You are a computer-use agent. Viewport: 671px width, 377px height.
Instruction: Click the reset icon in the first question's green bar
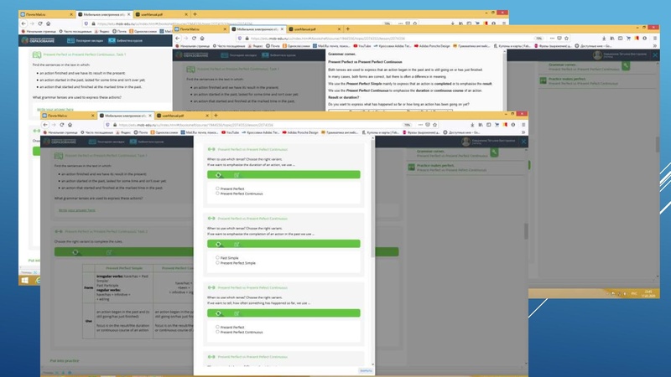[218, 175]
